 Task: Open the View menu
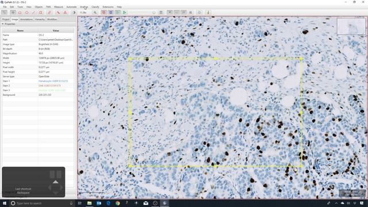point(29,7)
